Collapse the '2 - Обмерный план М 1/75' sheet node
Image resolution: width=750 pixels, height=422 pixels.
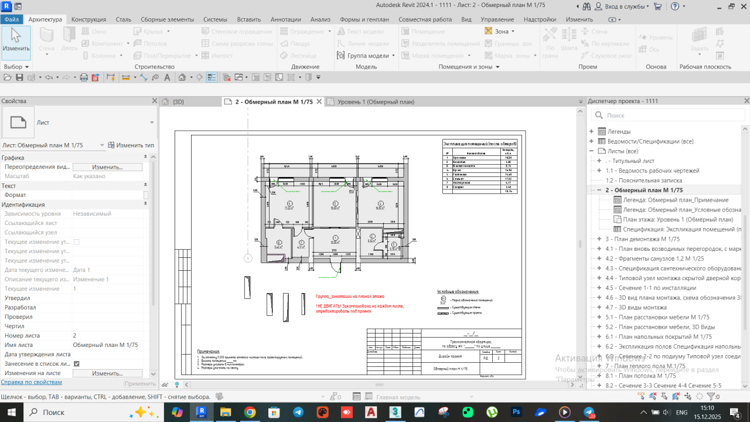pos(599,190)
